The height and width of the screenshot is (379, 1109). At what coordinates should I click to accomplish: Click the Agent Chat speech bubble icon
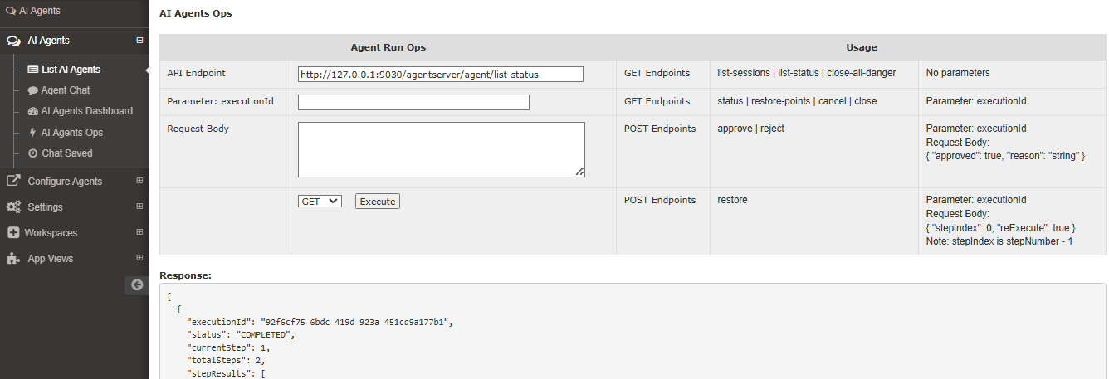(x=33, y=90)
